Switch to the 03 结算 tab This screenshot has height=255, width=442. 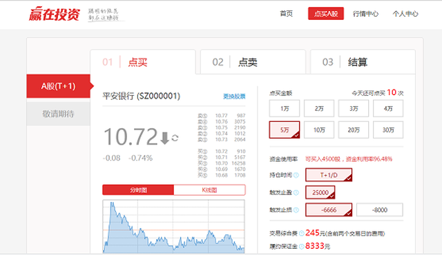363,62
